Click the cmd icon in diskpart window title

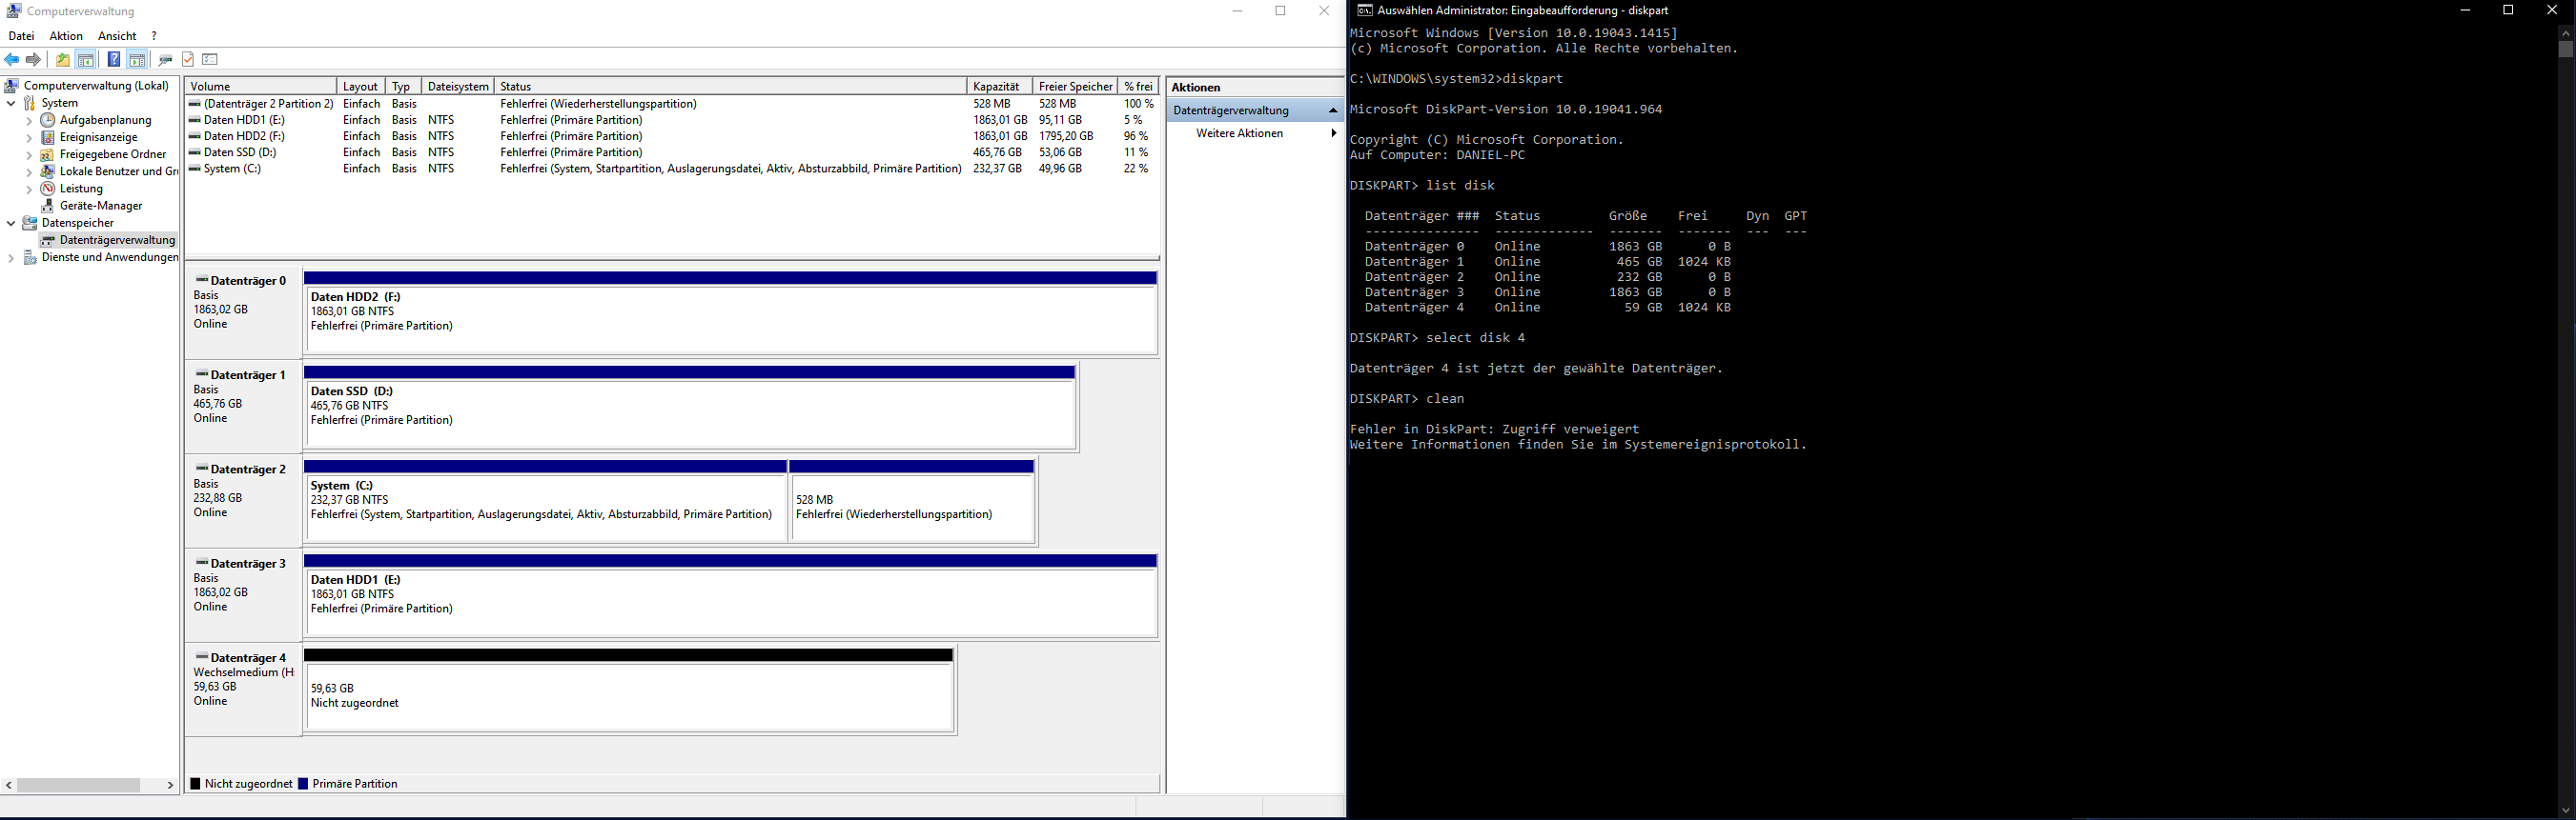point(1364,10)
